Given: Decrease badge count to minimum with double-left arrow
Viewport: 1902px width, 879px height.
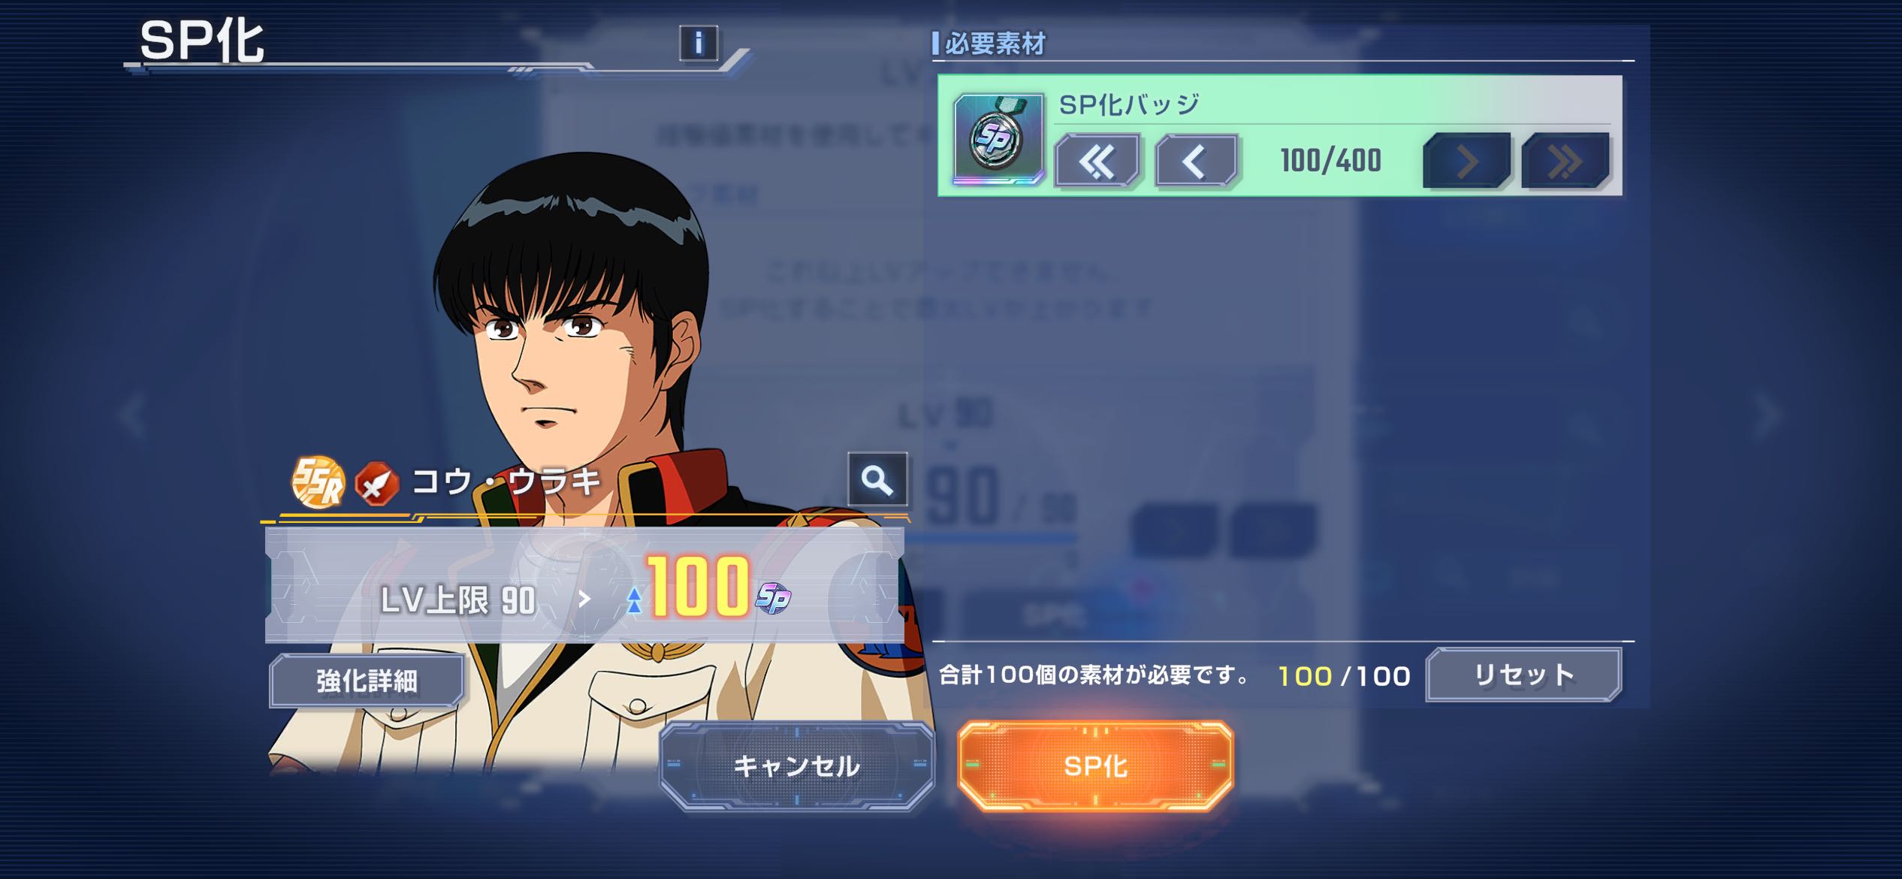Looking at the screenshot, I should click(x=1098, y=161).
